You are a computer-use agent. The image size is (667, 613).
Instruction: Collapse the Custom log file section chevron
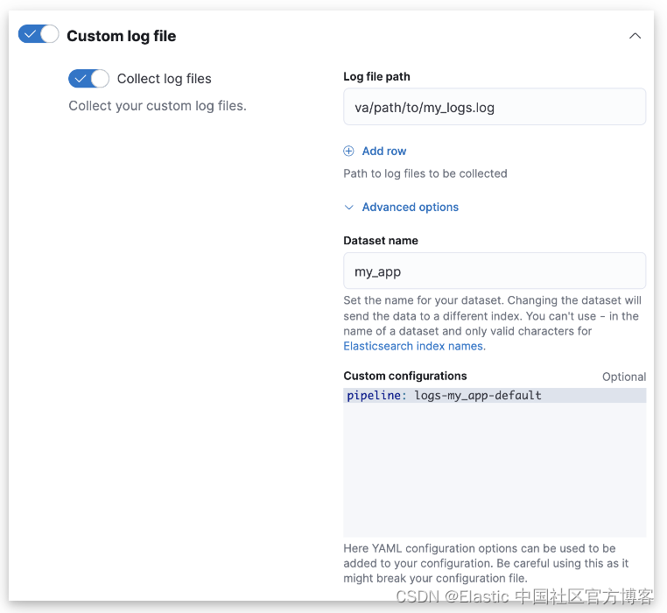tap(635, 36)
